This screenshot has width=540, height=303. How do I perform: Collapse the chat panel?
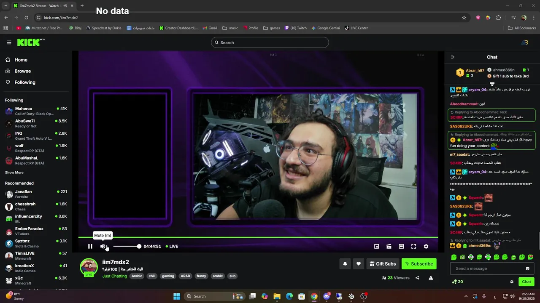pyautogui.click(x=453, y=57)
